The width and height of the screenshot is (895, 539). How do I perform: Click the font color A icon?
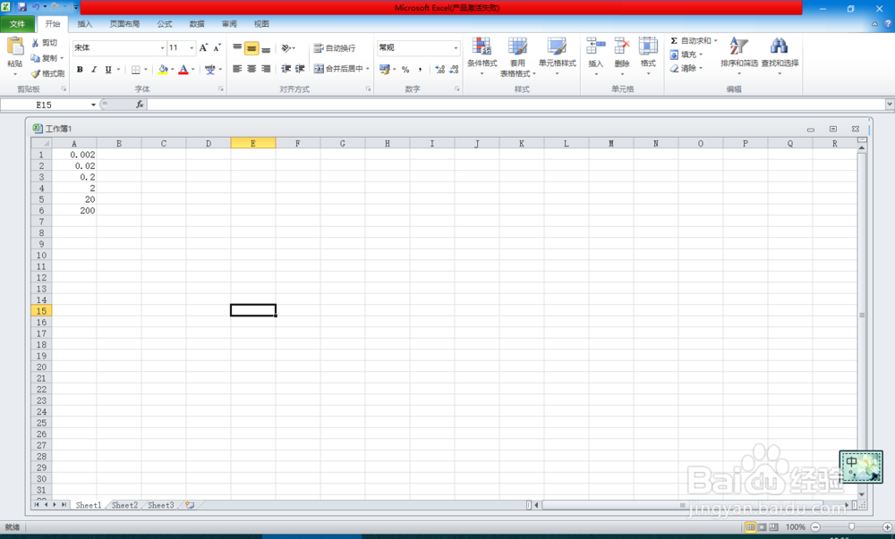(183, 70)
